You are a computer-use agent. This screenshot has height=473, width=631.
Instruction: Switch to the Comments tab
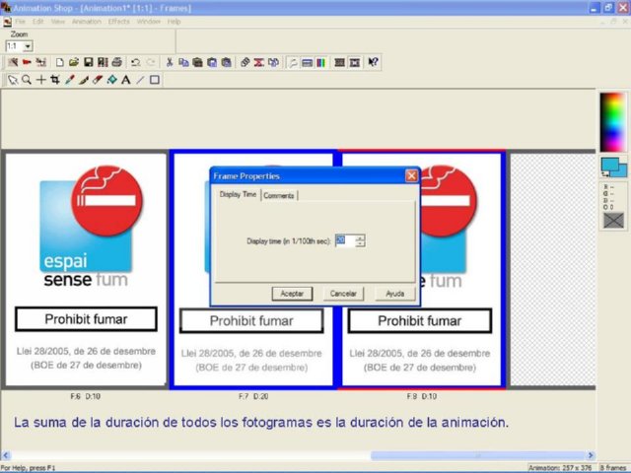pos(279,195)
